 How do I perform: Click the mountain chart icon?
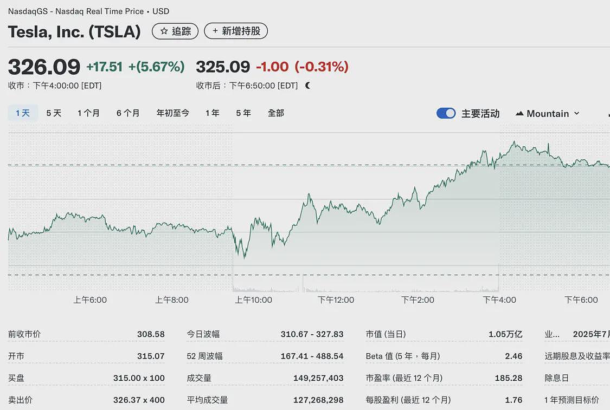pos(519,114)
